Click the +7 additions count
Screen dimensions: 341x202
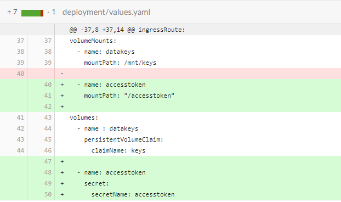coord(12,12)
